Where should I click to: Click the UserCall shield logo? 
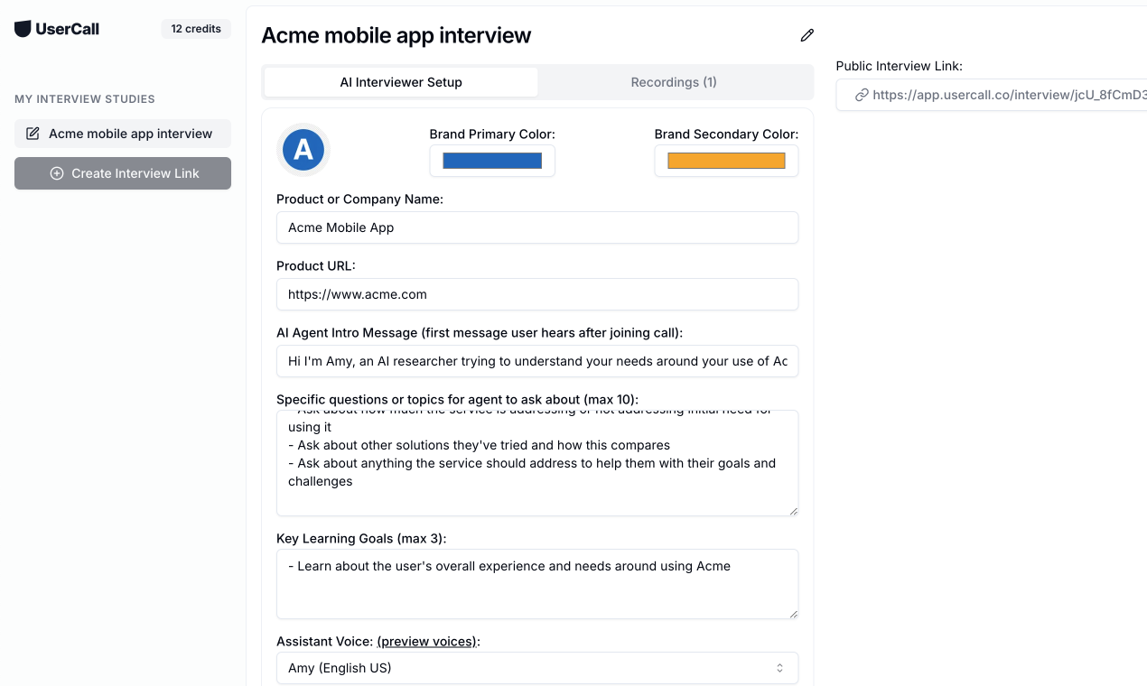[x=23, y=29]
